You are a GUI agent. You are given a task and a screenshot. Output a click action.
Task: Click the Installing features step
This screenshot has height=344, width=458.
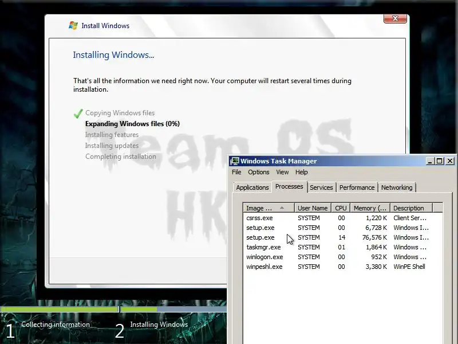(112, 135)
